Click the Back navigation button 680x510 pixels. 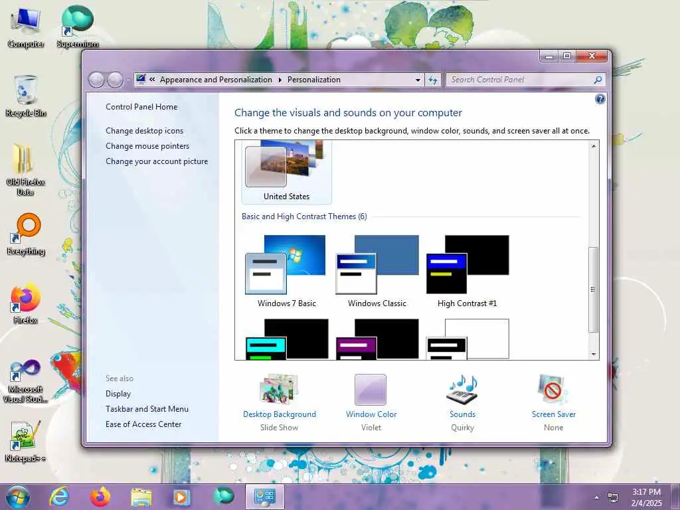pyautogui.click(x=96, y=80)
